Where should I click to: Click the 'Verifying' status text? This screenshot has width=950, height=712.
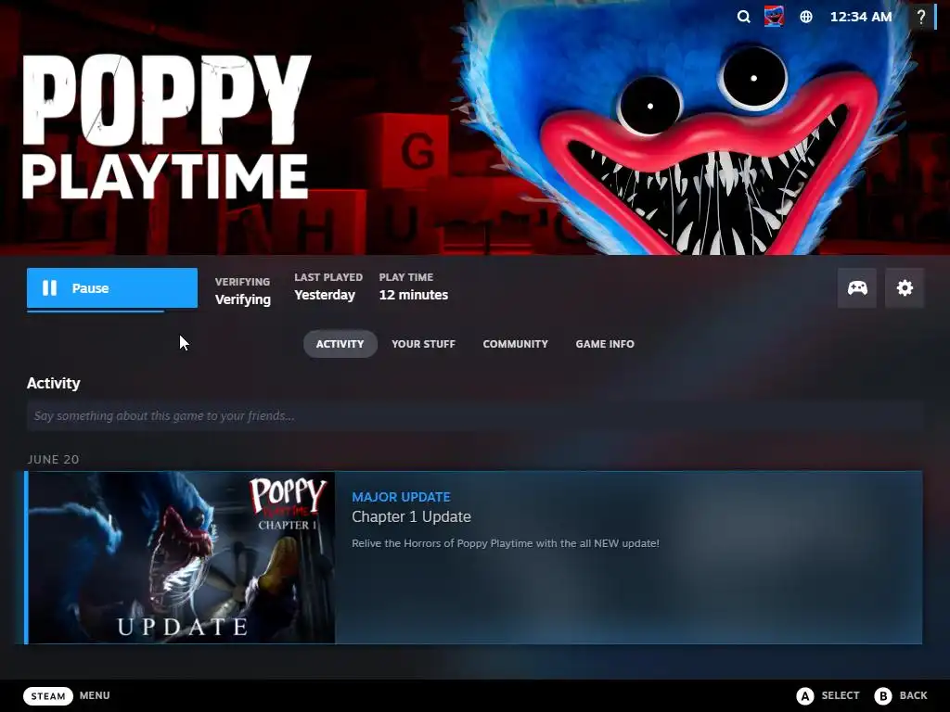click(243, 299)
